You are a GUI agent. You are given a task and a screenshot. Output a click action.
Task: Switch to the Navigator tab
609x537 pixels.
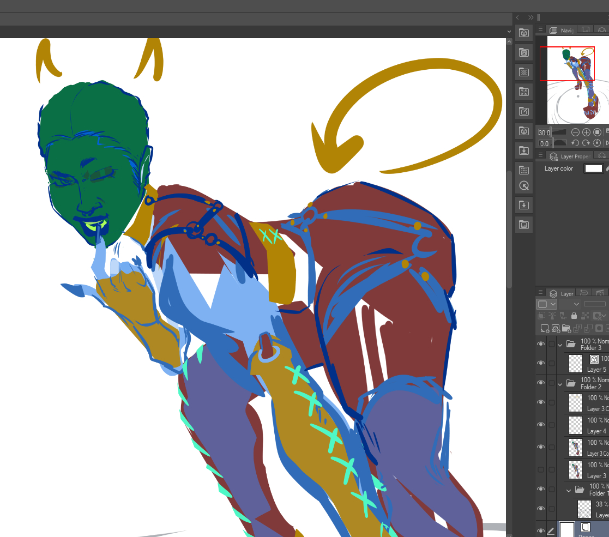click(x=562, y=31)
